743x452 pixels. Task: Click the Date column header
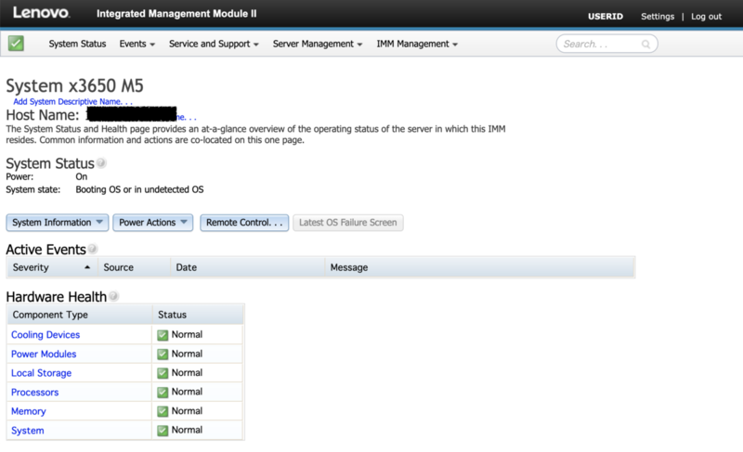[247, 267]
